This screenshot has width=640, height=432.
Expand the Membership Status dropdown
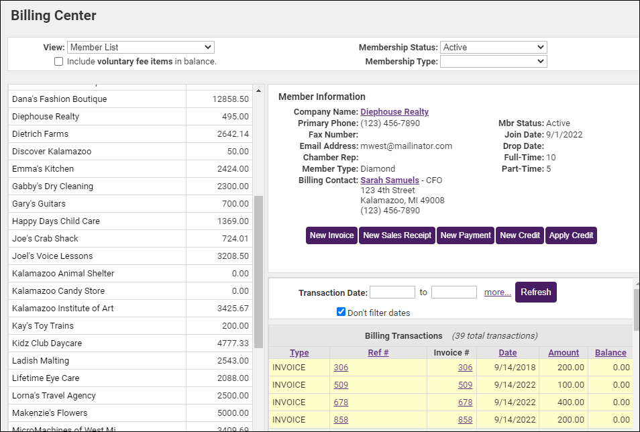coord(493,48)
